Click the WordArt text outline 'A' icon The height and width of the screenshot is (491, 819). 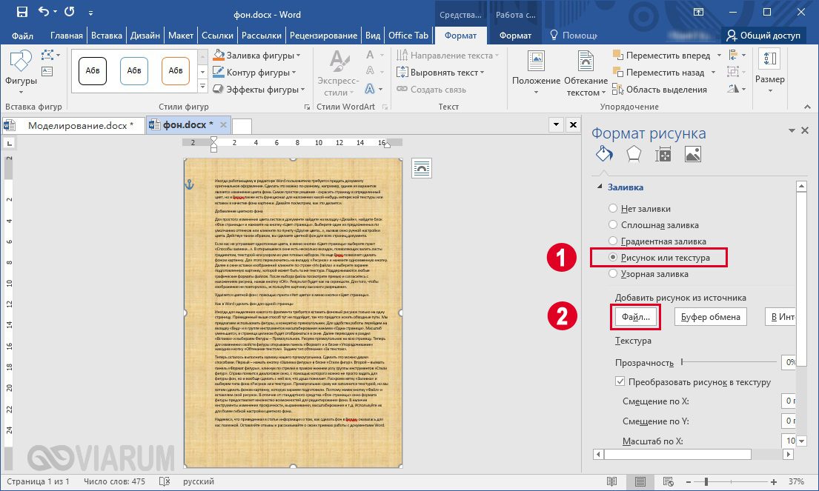371,71
